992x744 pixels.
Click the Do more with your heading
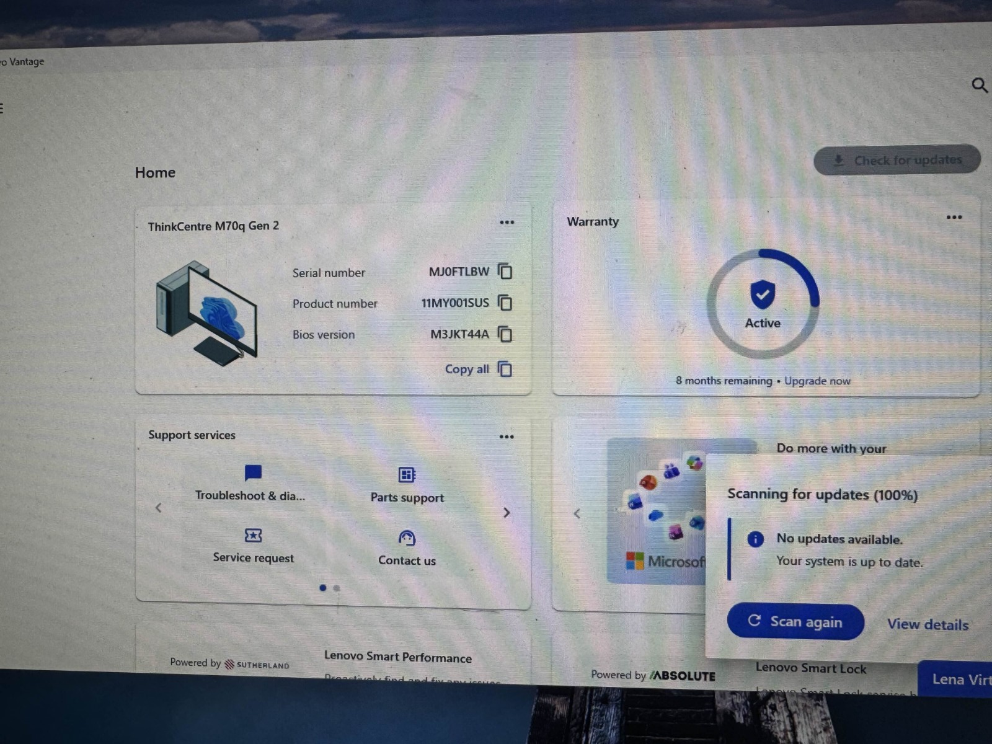click(x=831, y=448)
